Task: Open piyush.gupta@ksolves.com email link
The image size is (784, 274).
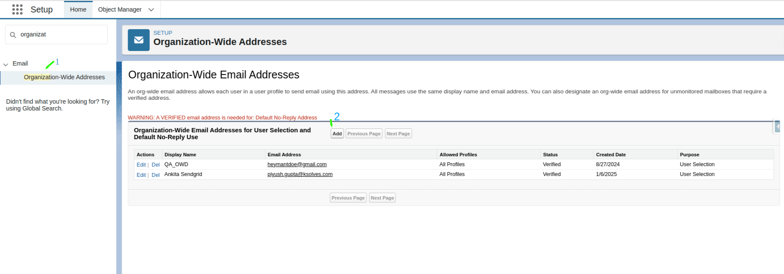Action: 300,174
